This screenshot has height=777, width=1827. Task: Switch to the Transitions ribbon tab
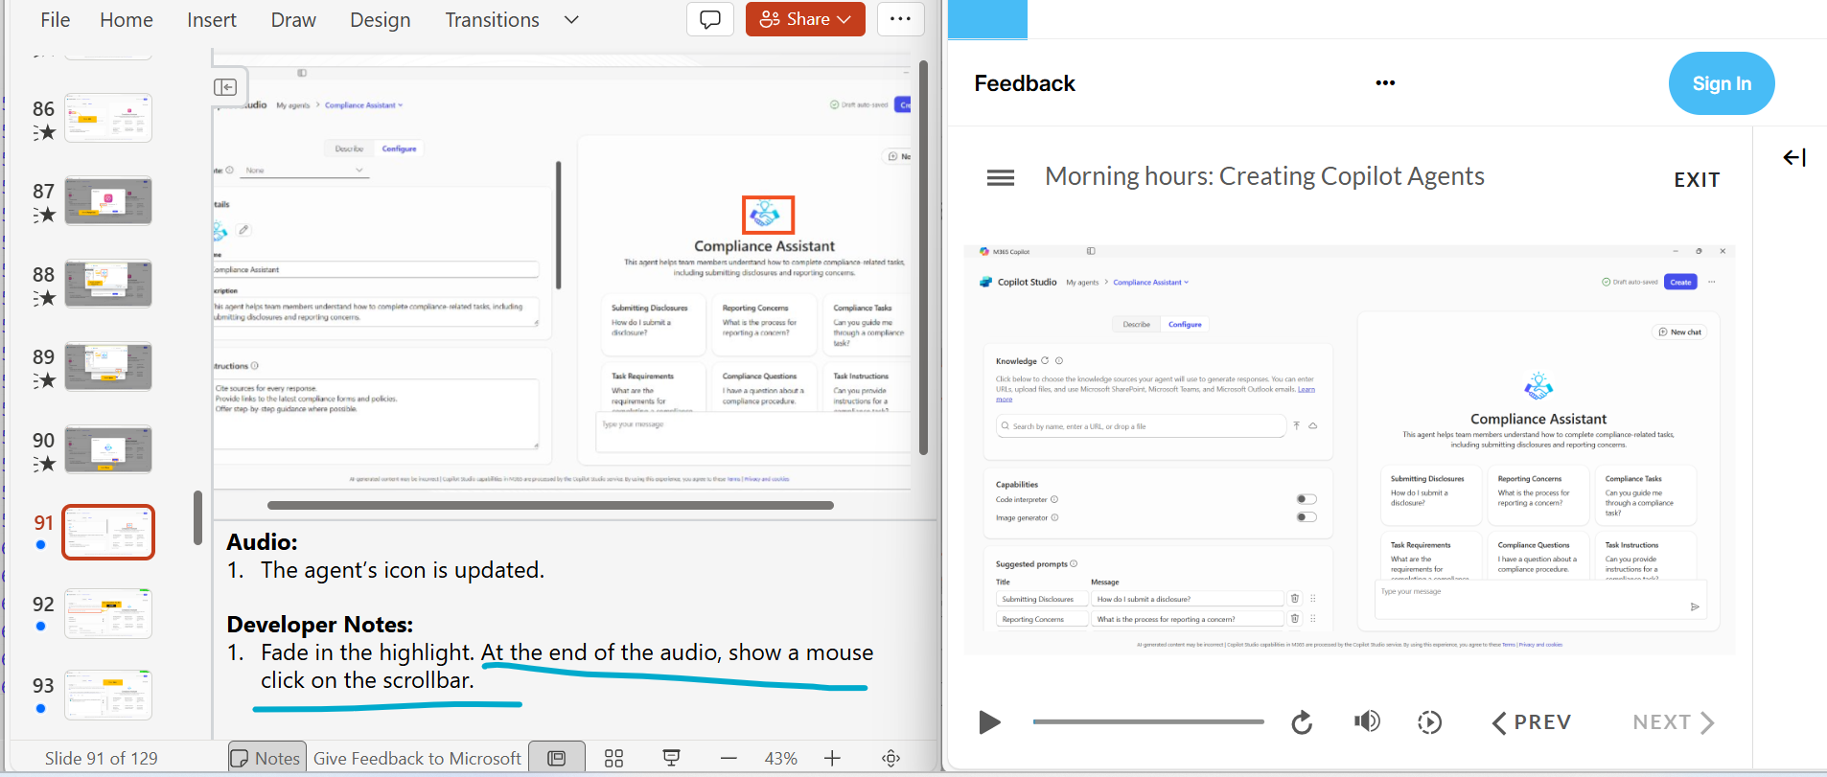492,20
